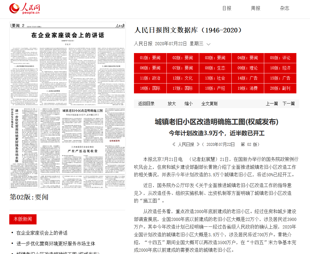Go to previous article 上一篇

[x=272, y=104]
